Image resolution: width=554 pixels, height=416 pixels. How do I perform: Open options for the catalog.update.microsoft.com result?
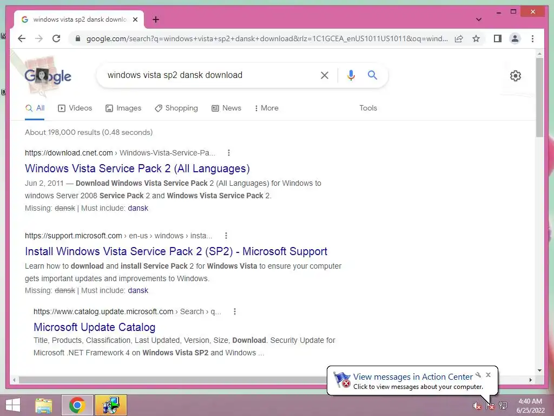235,311
